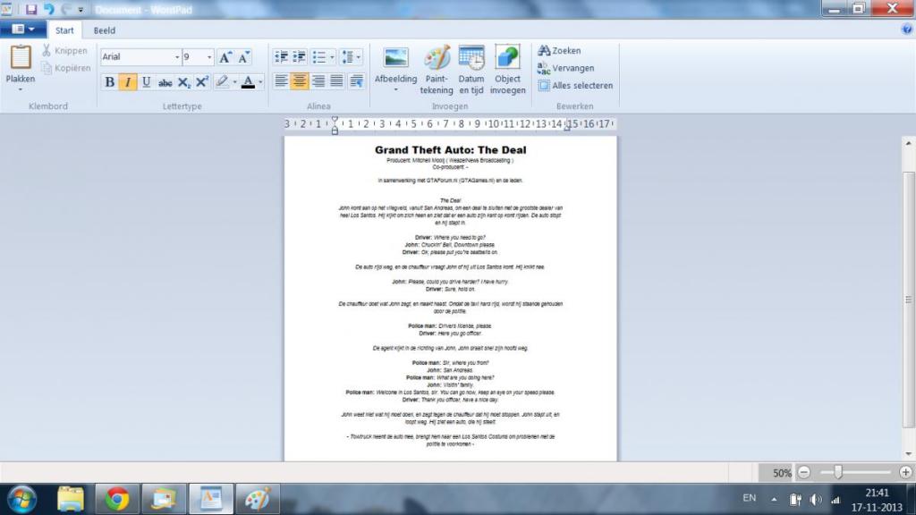Viewport: 916px width, 515px height.
Task: Open the Windows Start menu orb
Action: click(21, 499)
